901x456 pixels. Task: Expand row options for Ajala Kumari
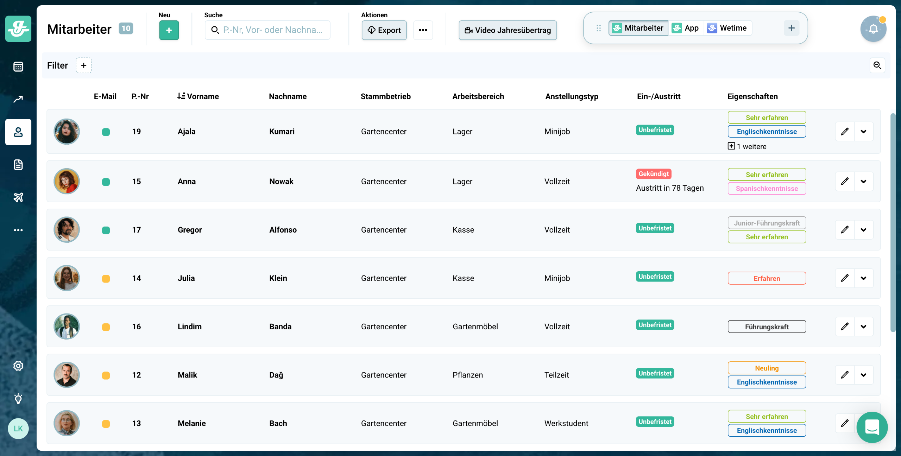click(x=864, y=132)
